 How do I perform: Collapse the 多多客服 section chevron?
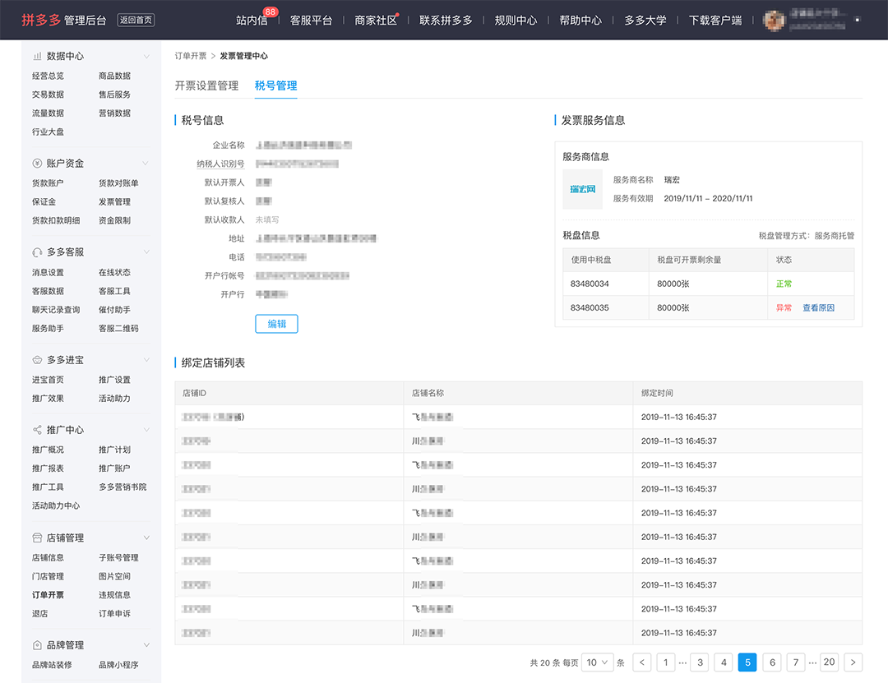(x=146, y=252)
